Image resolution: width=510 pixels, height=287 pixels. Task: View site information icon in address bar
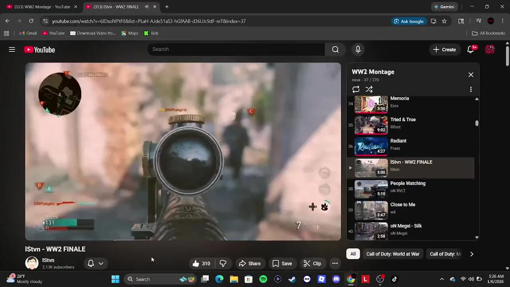coord(45,21)
